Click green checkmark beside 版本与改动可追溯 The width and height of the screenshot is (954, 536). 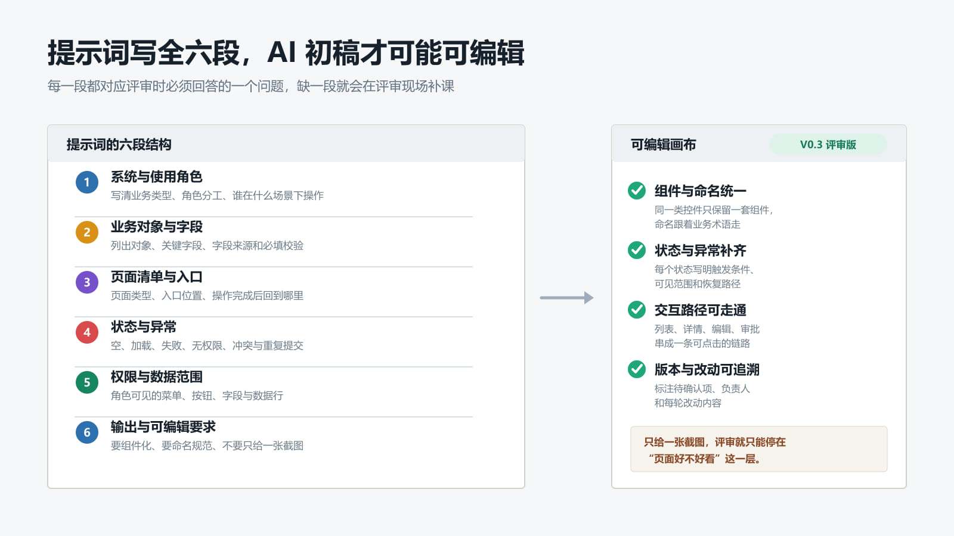pyautogui.click(x=637, y=369)
